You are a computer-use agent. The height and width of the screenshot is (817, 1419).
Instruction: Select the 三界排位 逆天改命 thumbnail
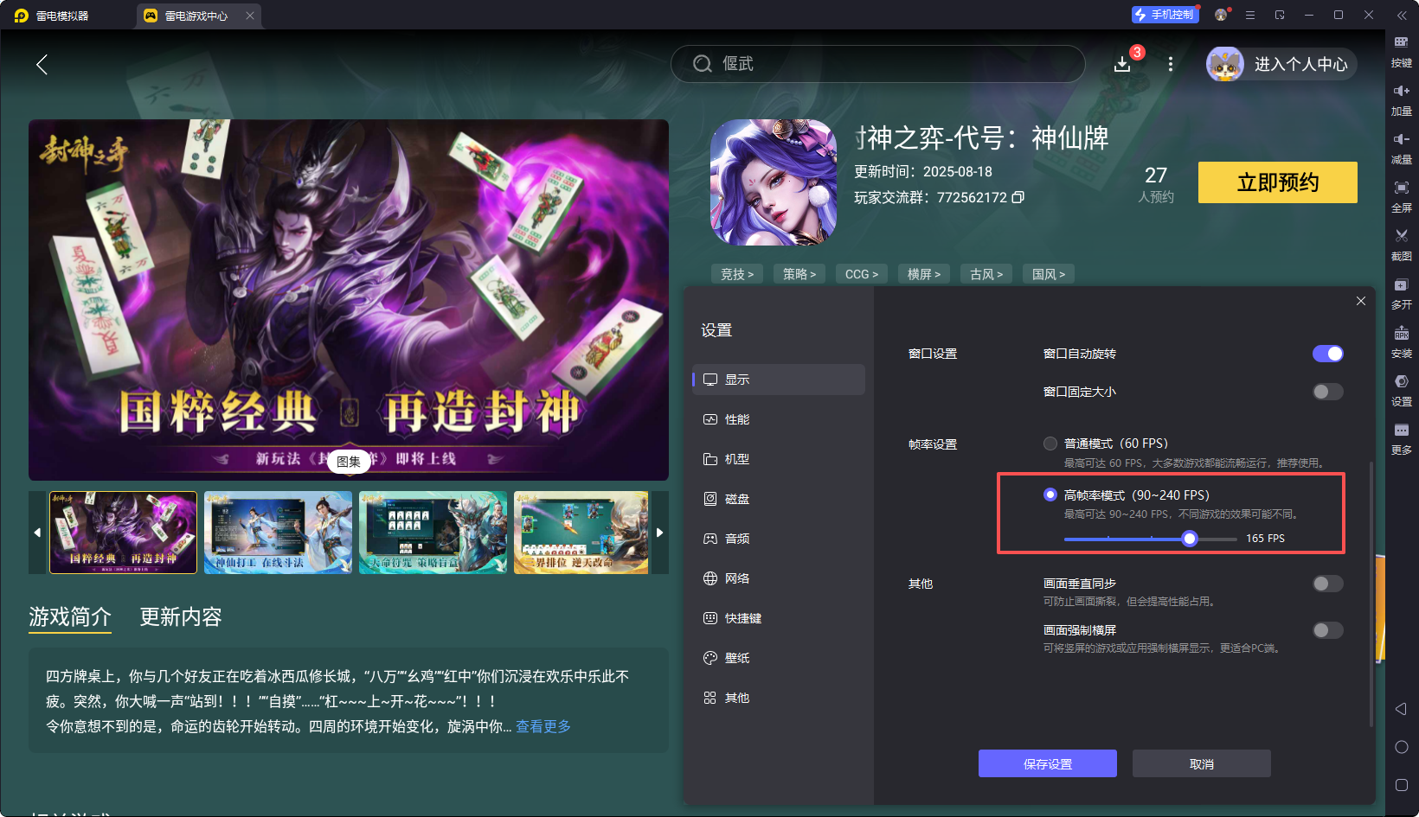click(x=581, y=533)
